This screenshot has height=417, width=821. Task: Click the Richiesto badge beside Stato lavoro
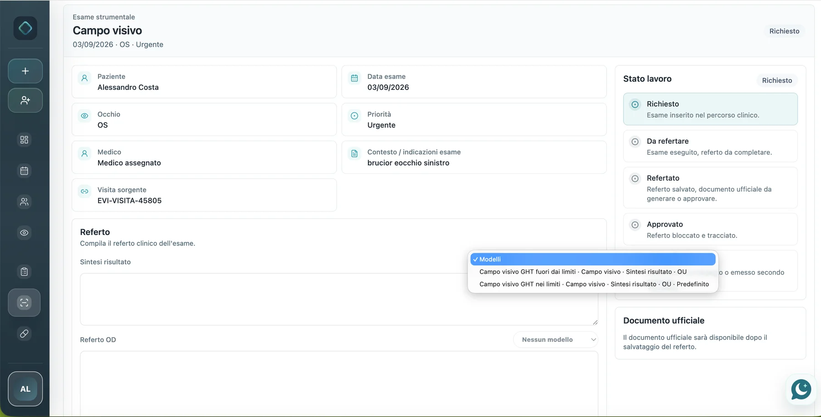click(x=777, y=80)
